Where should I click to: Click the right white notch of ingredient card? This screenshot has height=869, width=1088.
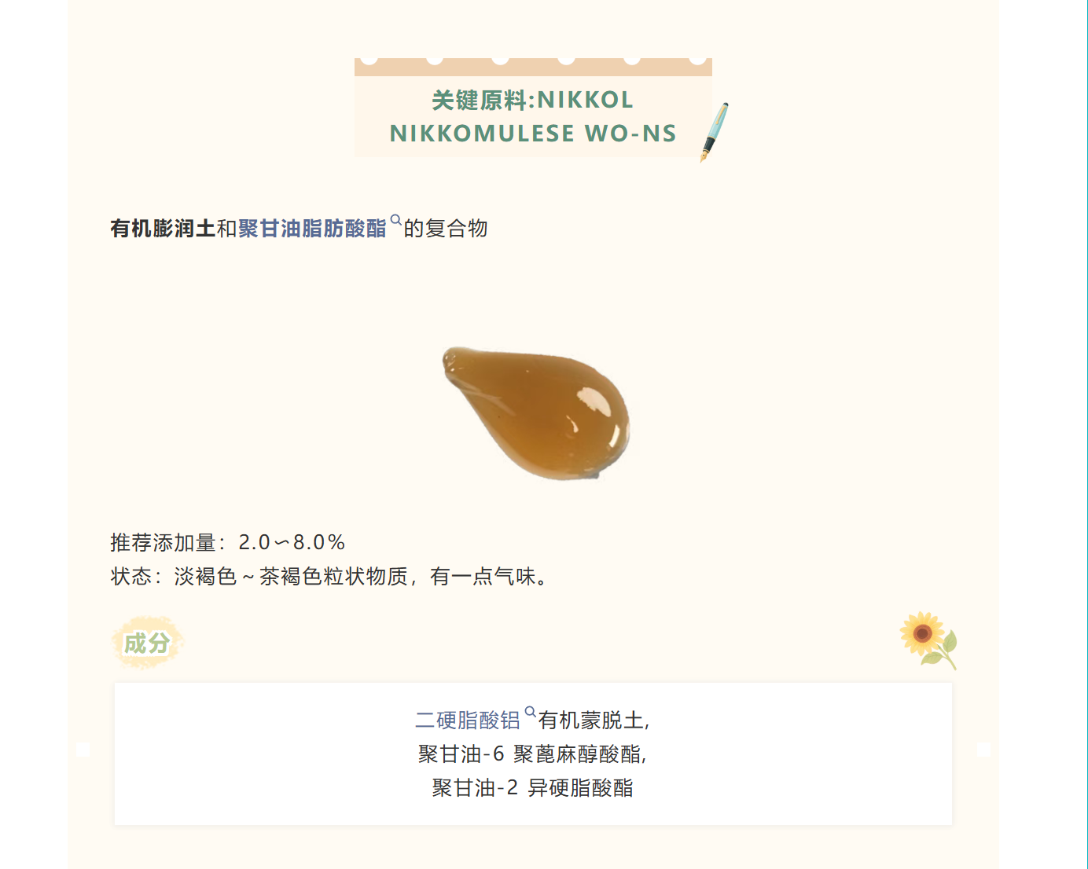pos(983,750)
